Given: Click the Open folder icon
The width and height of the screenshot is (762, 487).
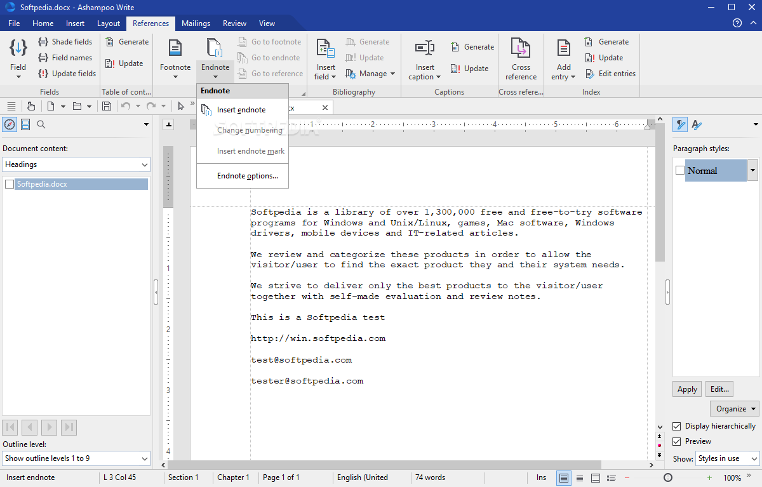Looking at the screenshot, I should tap(77, 106).
